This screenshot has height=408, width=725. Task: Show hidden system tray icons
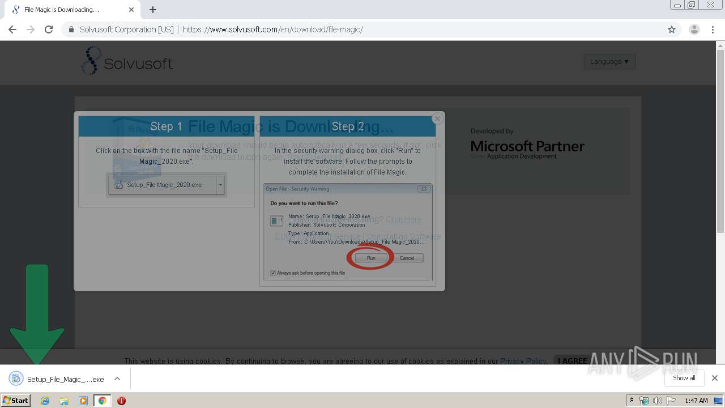point(632,400)
